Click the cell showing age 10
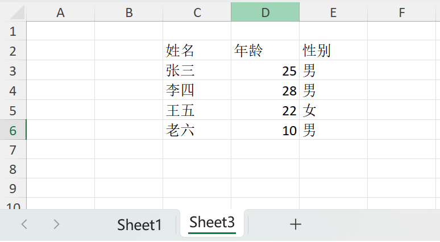Viewport: 440px width, 242px height. pos(265,130)
